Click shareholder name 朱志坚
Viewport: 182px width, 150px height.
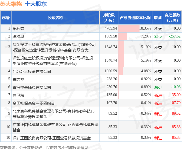pyautogui.click(x=18, y=79)
